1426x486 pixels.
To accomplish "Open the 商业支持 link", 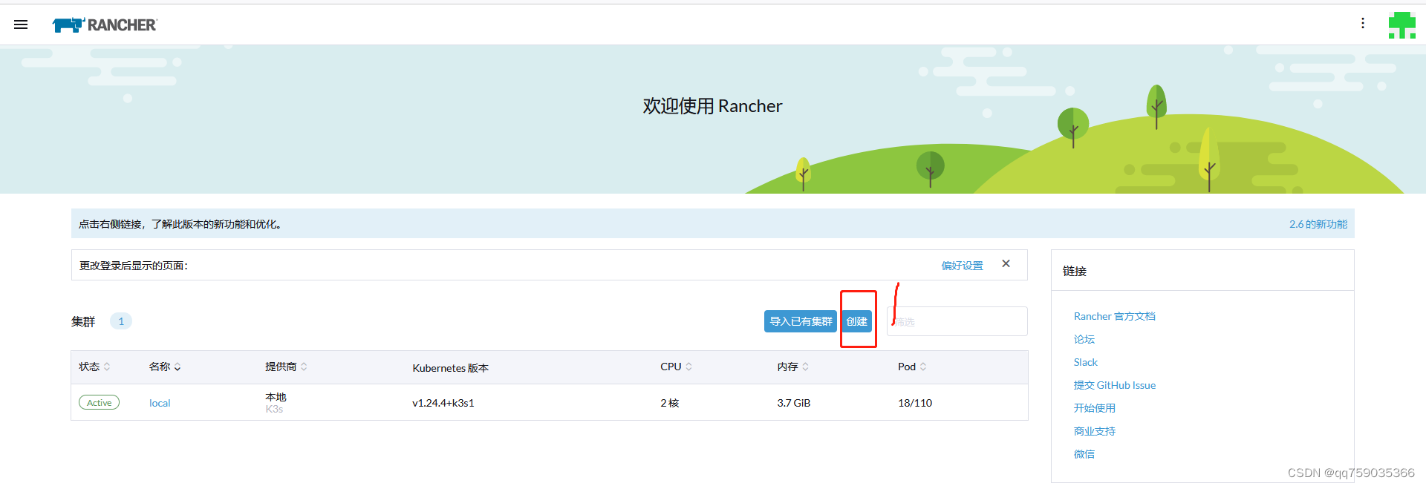I will pos(1095,431).
